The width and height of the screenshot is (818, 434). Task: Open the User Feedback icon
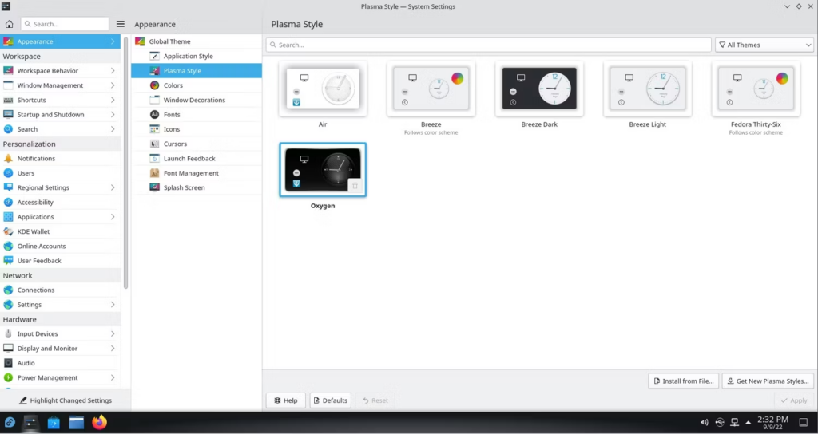(x=8, y=261)
